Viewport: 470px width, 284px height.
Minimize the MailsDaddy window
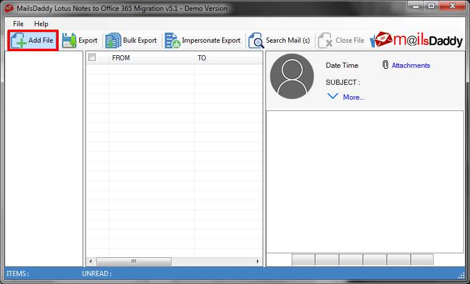point(416,6)
